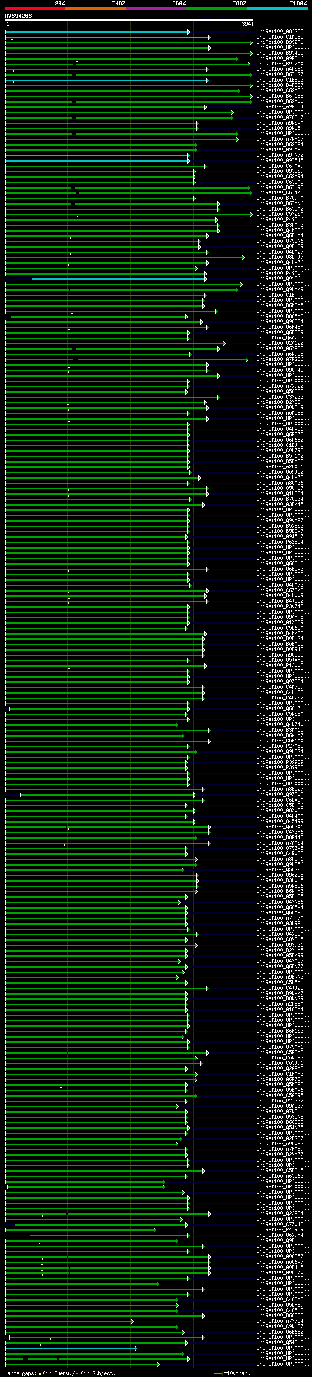Image resolution: width=312 pixels, height=1377 pixels.
Task: Click hit label UniRef100_P49206
Action: 280,273
